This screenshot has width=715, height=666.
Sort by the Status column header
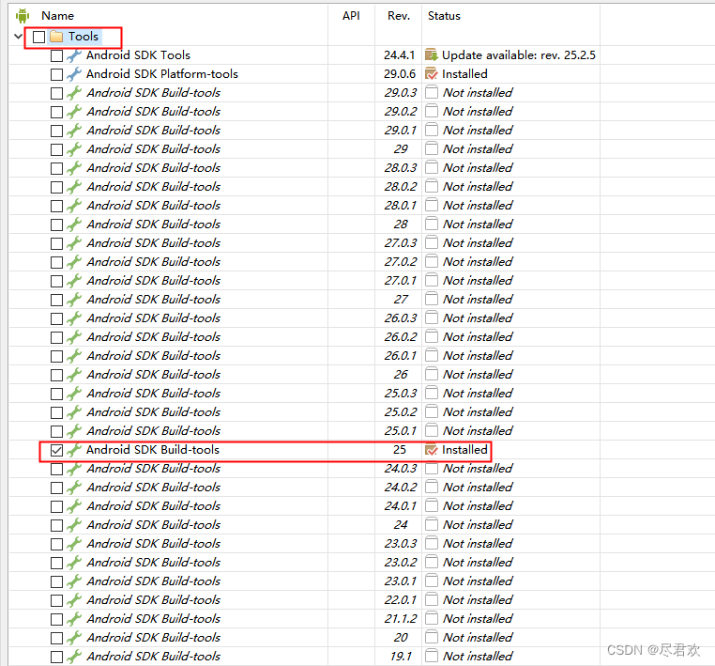(444, 16)
